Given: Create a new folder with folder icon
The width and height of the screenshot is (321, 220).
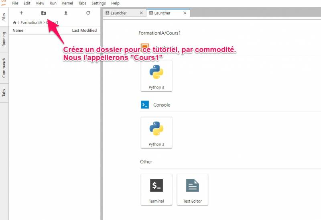Looking at the screenshot, I should [x=43, y=13].
